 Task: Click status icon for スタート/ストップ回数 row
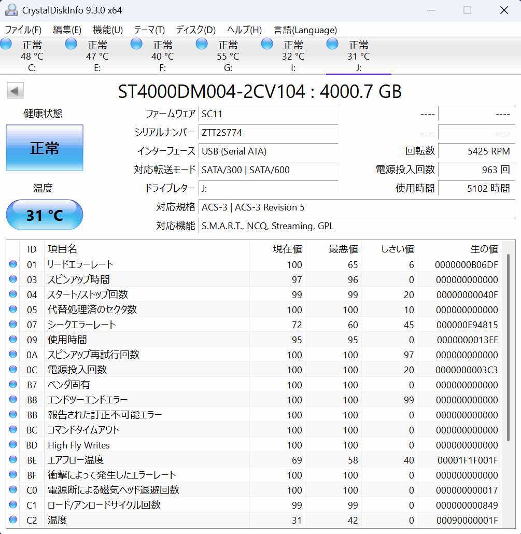point(13,294)
